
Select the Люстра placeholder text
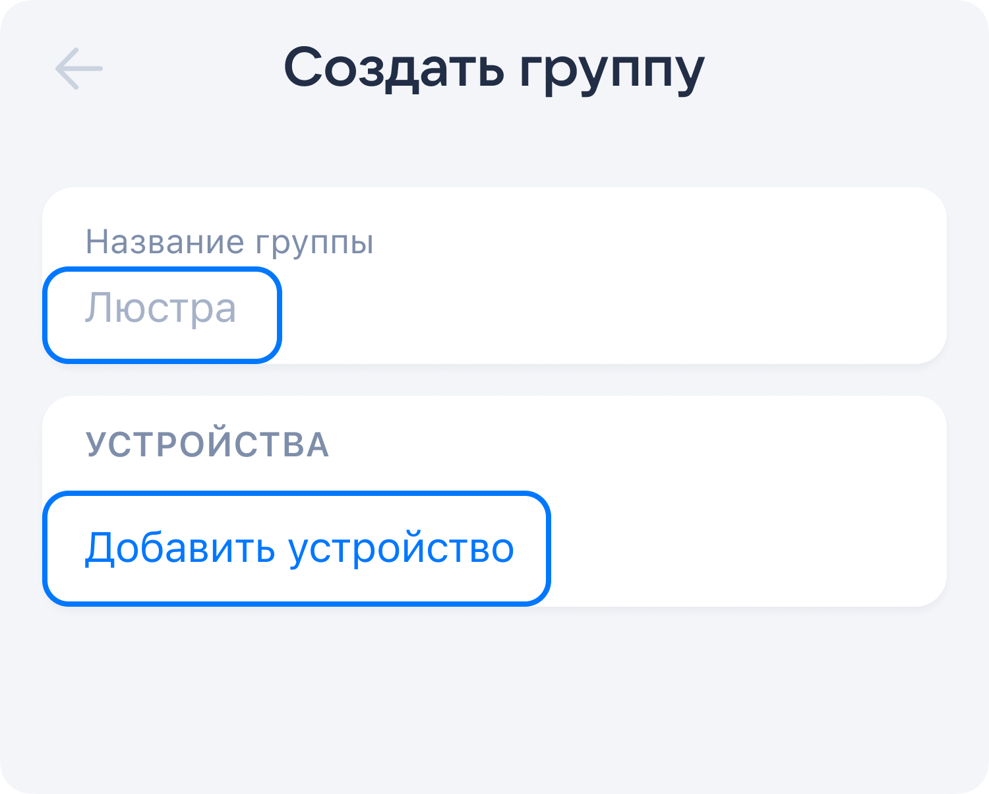[x=162, y=309]
